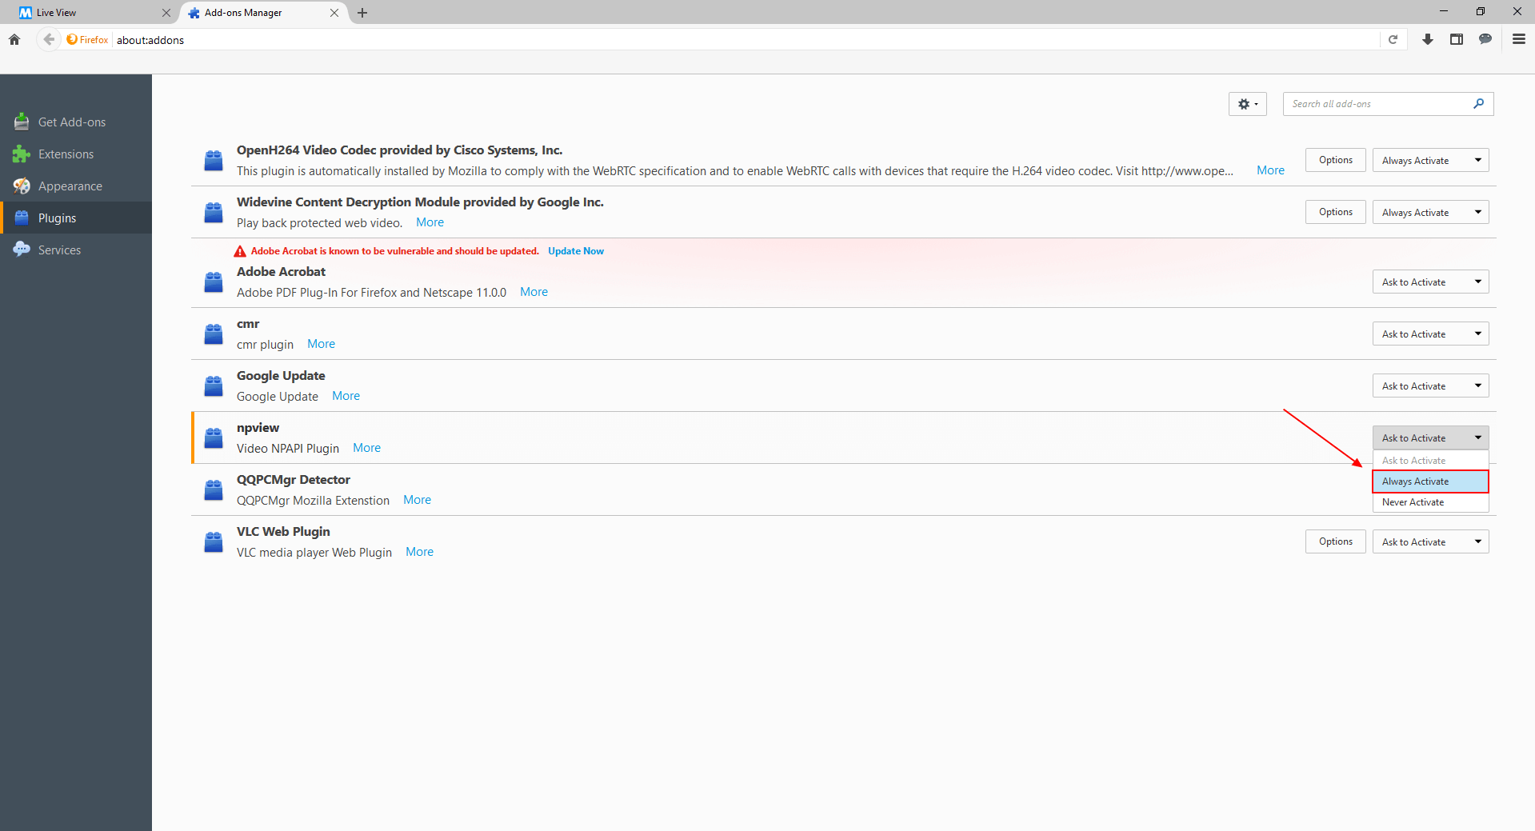Open the gear tools menu for add-ons
Image resolution: width=1535 pixels, height=831 pixels.
coord(1247,104)
